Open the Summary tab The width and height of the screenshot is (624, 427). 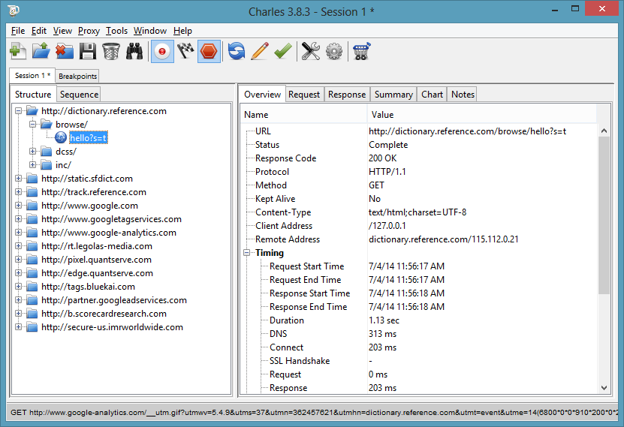(x=393, y=95)
